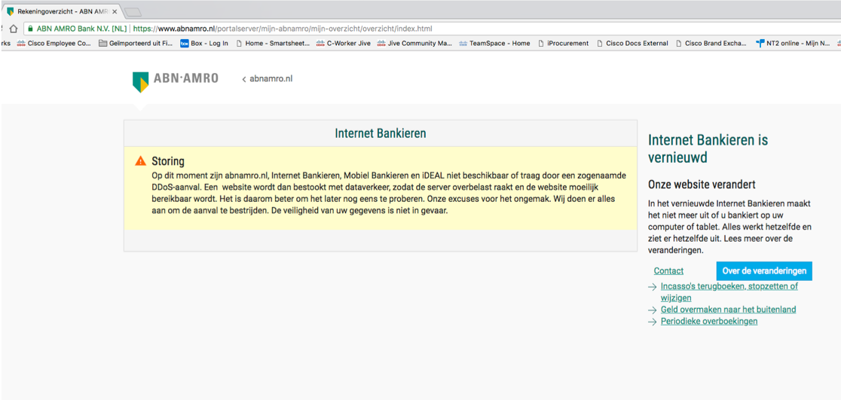Click the green padlock security icon
The height and width of the screenshot is (400, 841).
click(x=31, y=29)
